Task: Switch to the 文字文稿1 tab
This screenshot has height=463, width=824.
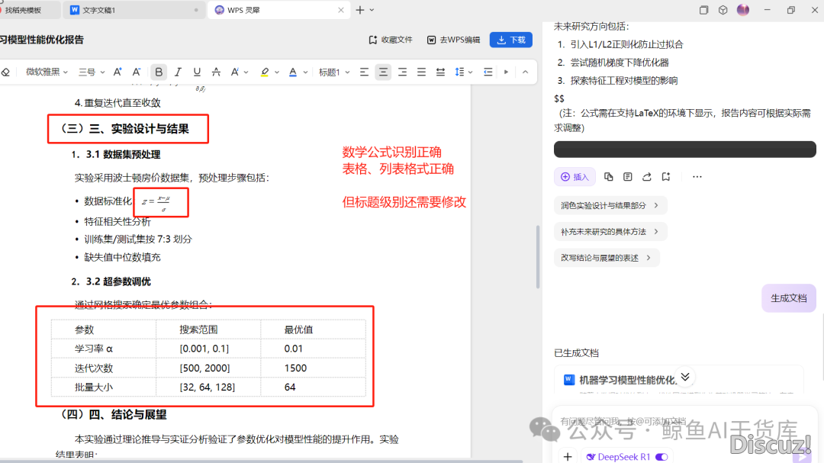Action: pos(99,10)
